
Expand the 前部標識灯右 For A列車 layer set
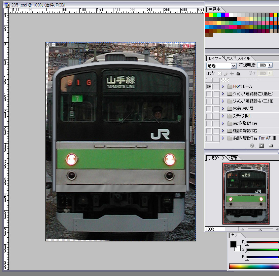223,138
